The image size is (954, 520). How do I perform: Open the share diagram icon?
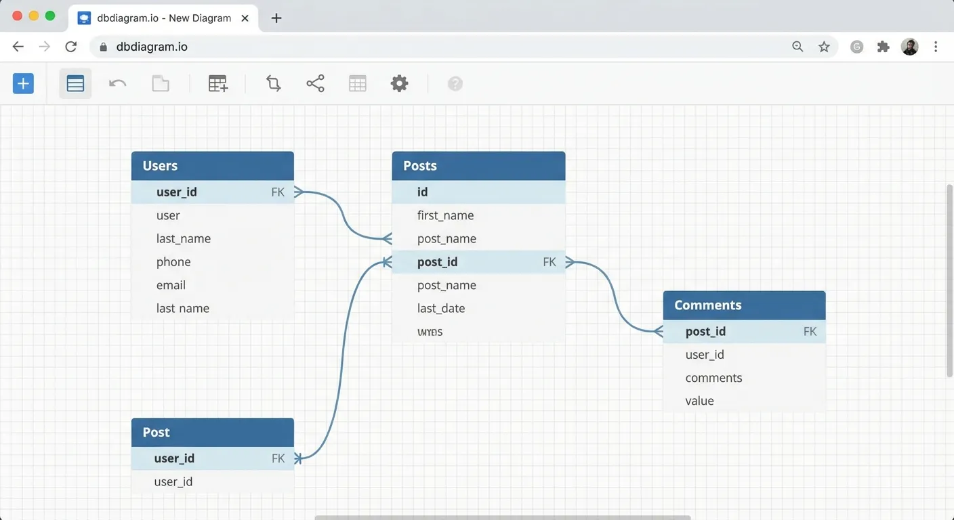(x=315, y=84)
